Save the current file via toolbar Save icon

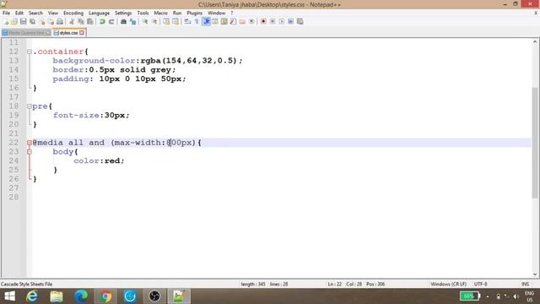(x=24, y=22)
